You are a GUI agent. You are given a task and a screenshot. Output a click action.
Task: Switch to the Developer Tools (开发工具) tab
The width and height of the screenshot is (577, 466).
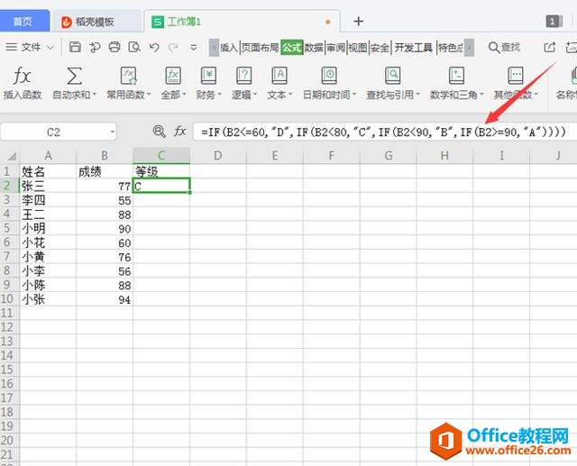point(414,48)
